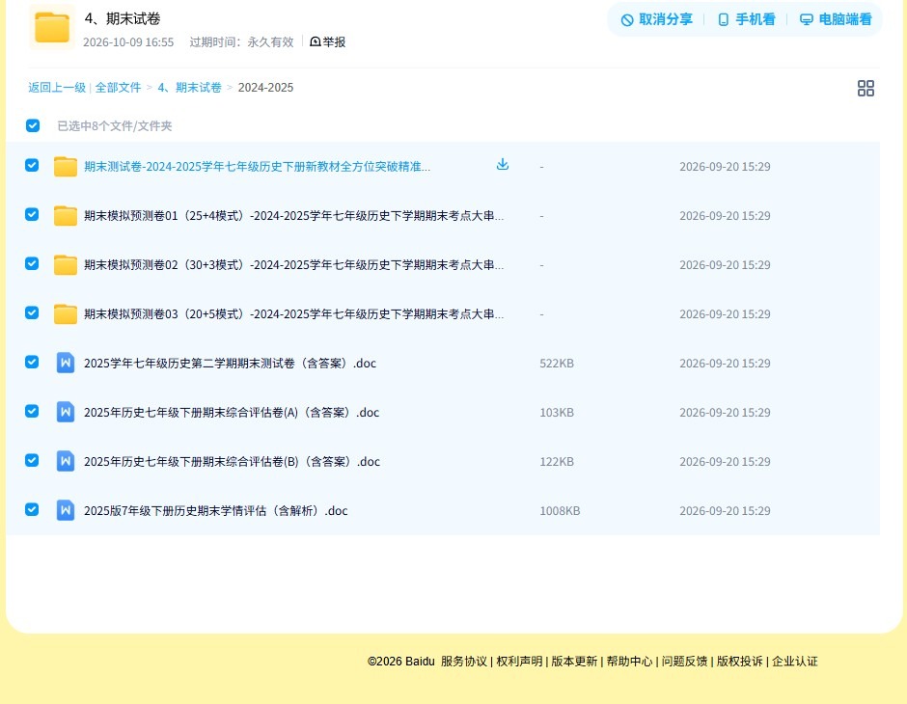Click Word icon of 期末学情评估 file
Image resolution: width=907 pixels, height=704 pixels.
point(66,510)
